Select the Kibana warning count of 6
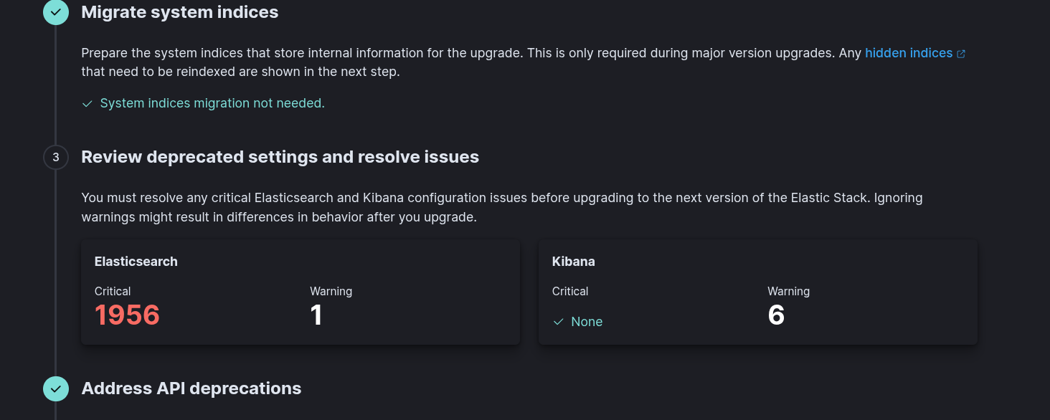Screen dimensions: 1050x420 (x=776, y=315)
